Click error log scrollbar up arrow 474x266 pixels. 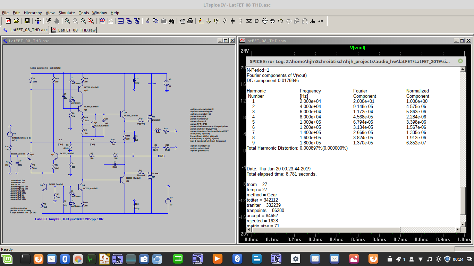[x=463, y=70]
